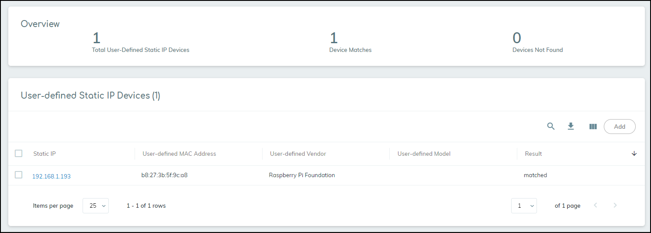Download the static IP devices list
Image resolution: width=651 pixels, height=233 pixels.
[x=571, y=127]
